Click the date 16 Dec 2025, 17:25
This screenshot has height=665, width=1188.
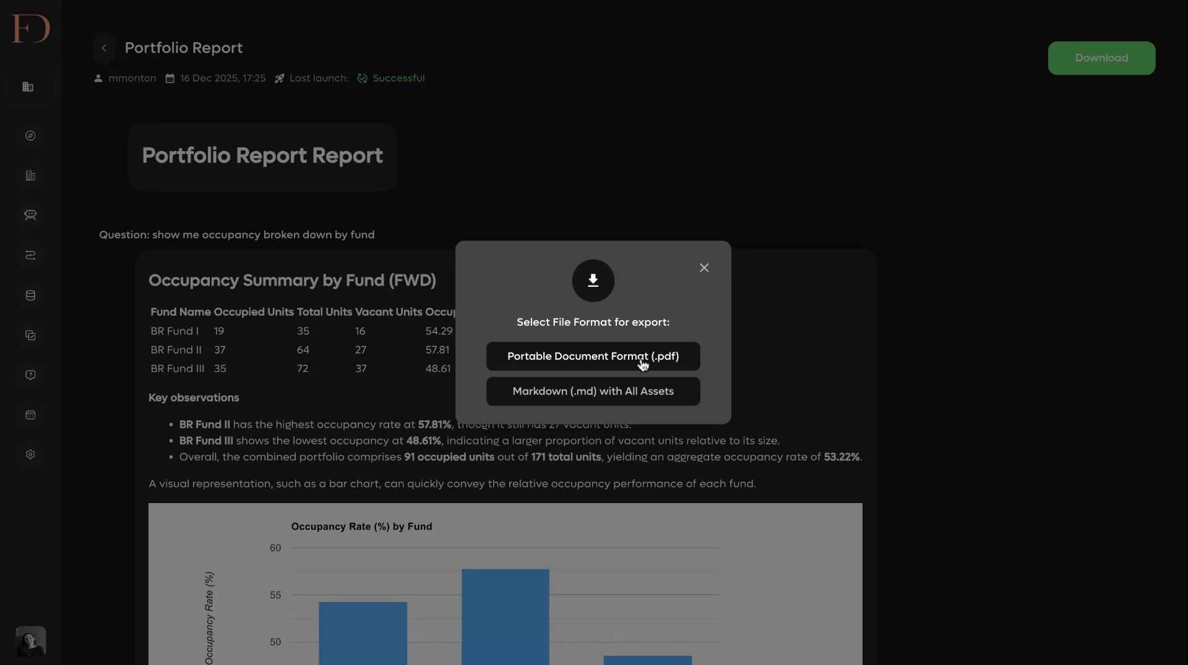pos(223,78)
